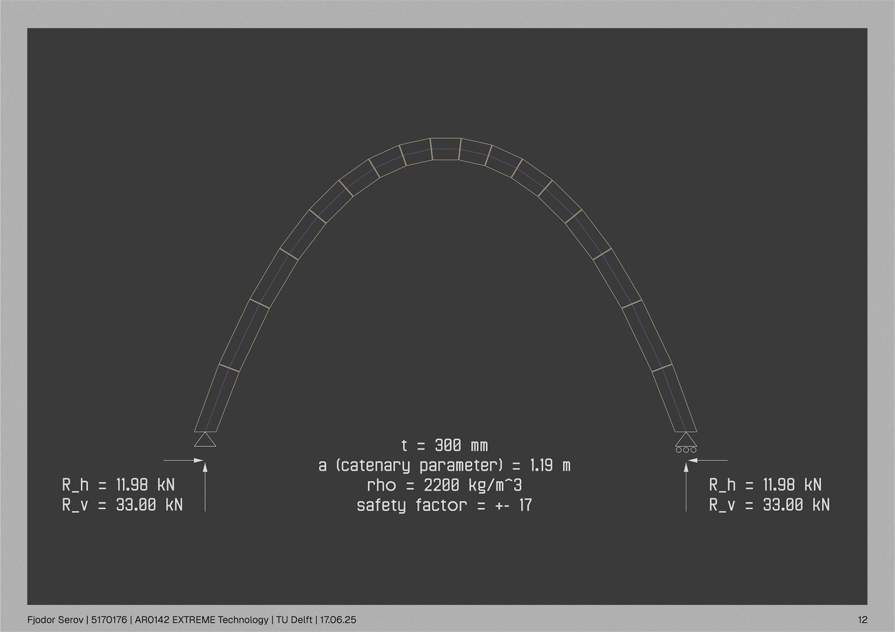
Task: Click the left 'R_v = 33.00 kN' label
Action: tap(122, 505)
